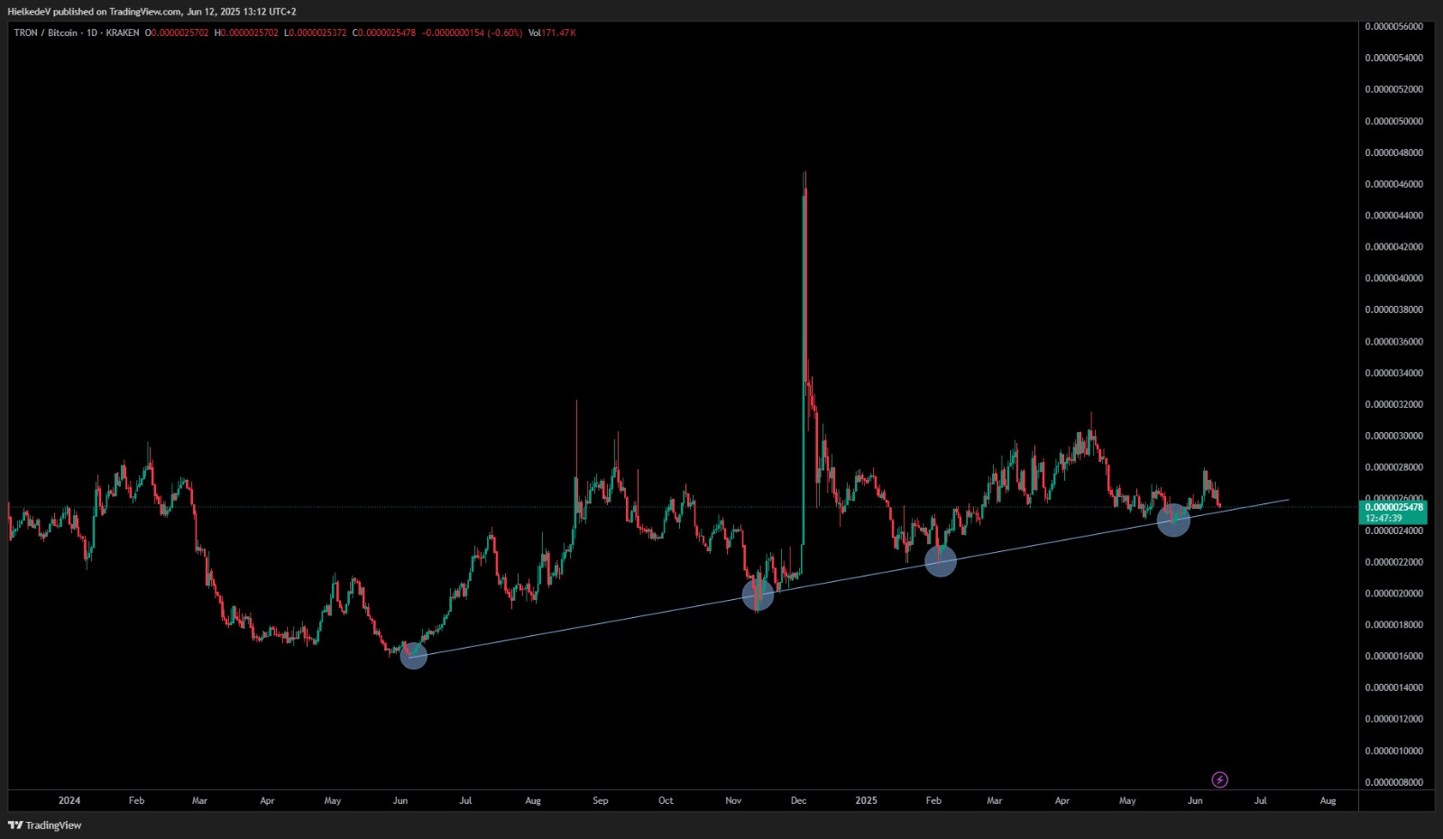Click the Feb label after 2025 on time axis
The height and width of the screenshot is (839, 1443).
click(x=933, y=800)
